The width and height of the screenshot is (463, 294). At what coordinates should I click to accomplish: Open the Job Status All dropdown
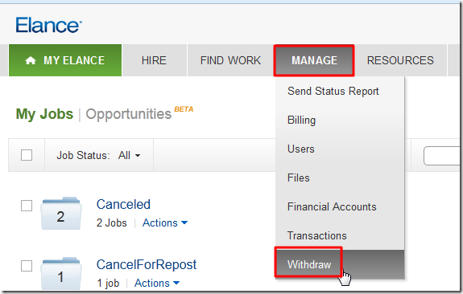click(129, 155)
